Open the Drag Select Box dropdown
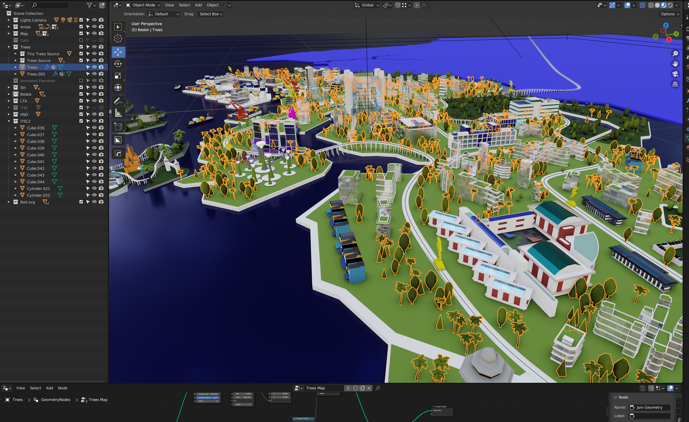Image resolution: width=689 pixels, height=422 pixels. (x=211, y=14)
